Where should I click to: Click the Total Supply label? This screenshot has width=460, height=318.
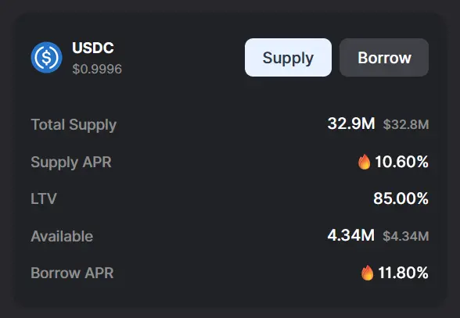(74, 125)
